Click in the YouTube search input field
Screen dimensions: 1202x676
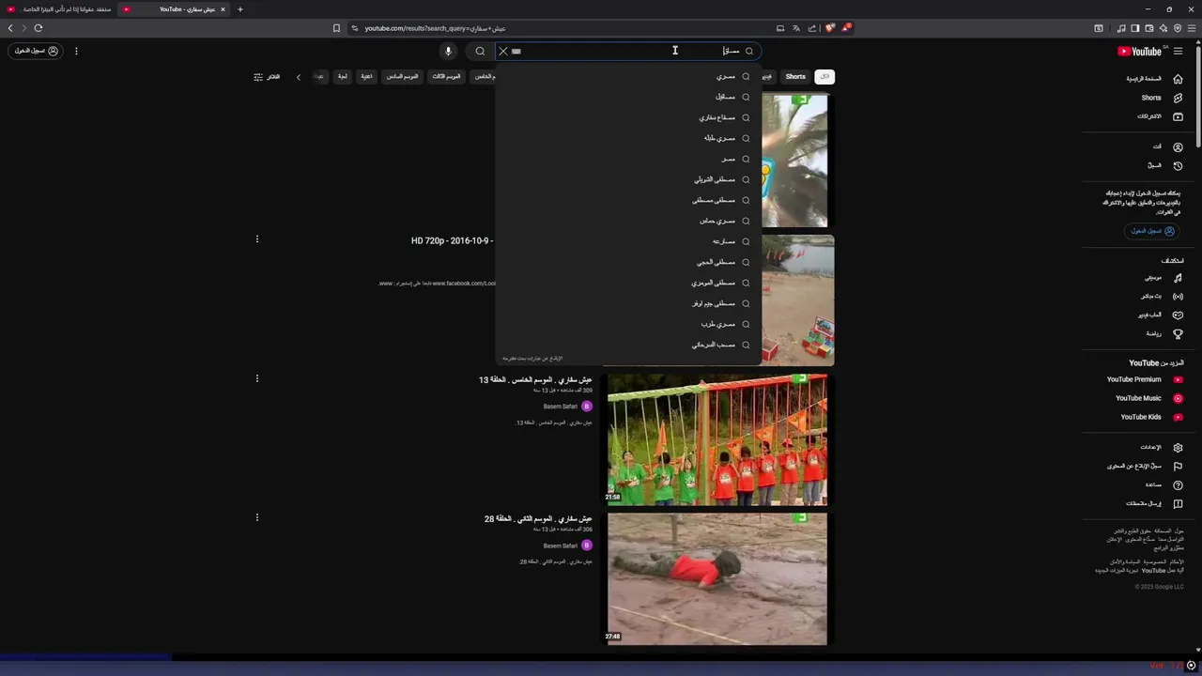[629, 52]
